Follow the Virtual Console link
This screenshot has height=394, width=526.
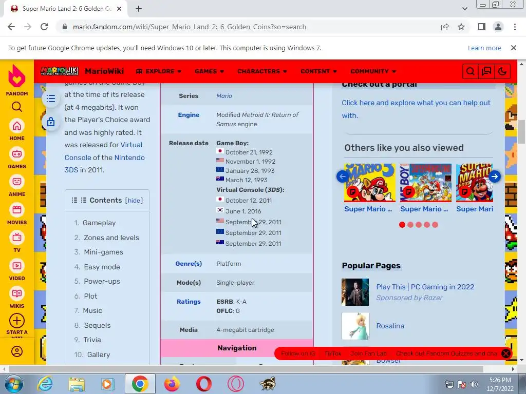103,151
